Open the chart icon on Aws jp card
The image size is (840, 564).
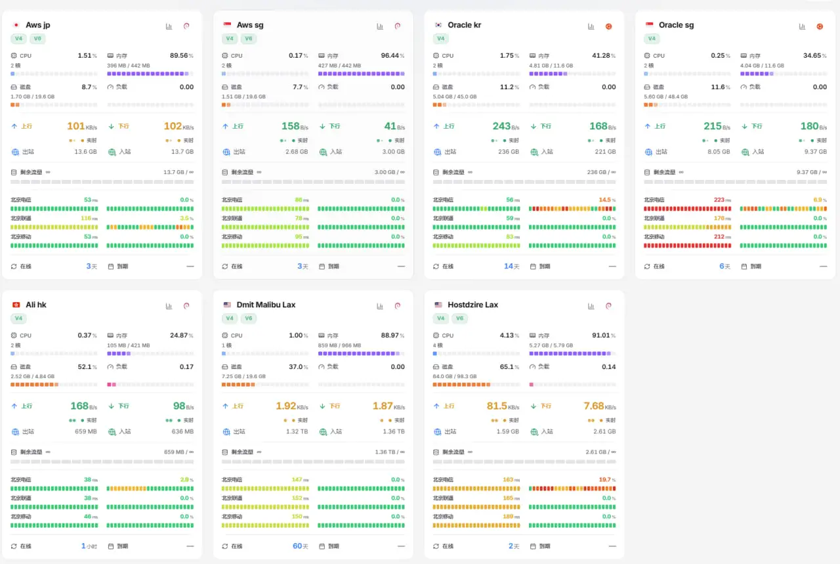click(x=169, y=26)
